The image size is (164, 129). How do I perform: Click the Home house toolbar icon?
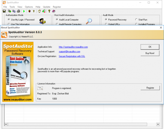(x=39, y=11)
